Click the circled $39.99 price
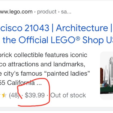 coord(35,95)
